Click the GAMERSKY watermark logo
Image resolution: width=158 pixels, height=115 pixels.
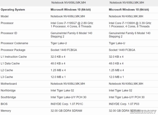(143, 112)
